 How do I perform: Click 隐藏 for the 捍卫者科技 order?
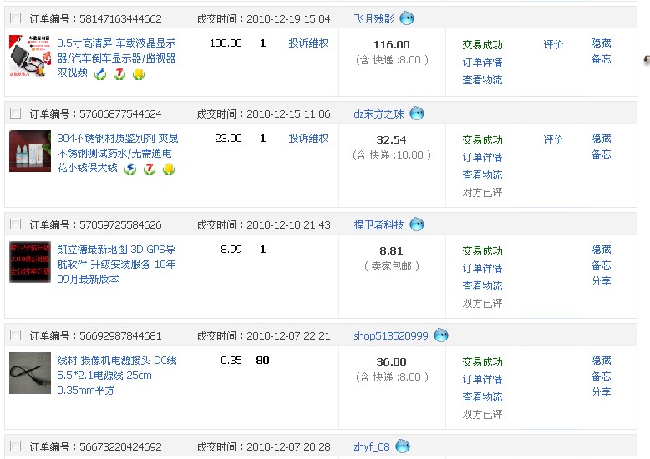(x=601, y=250)
